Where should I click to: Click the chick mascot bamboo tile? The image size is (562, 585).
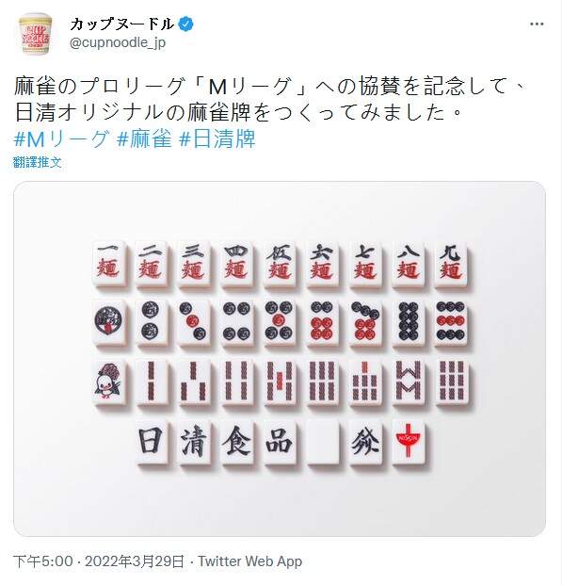click(x=108, y=382)
